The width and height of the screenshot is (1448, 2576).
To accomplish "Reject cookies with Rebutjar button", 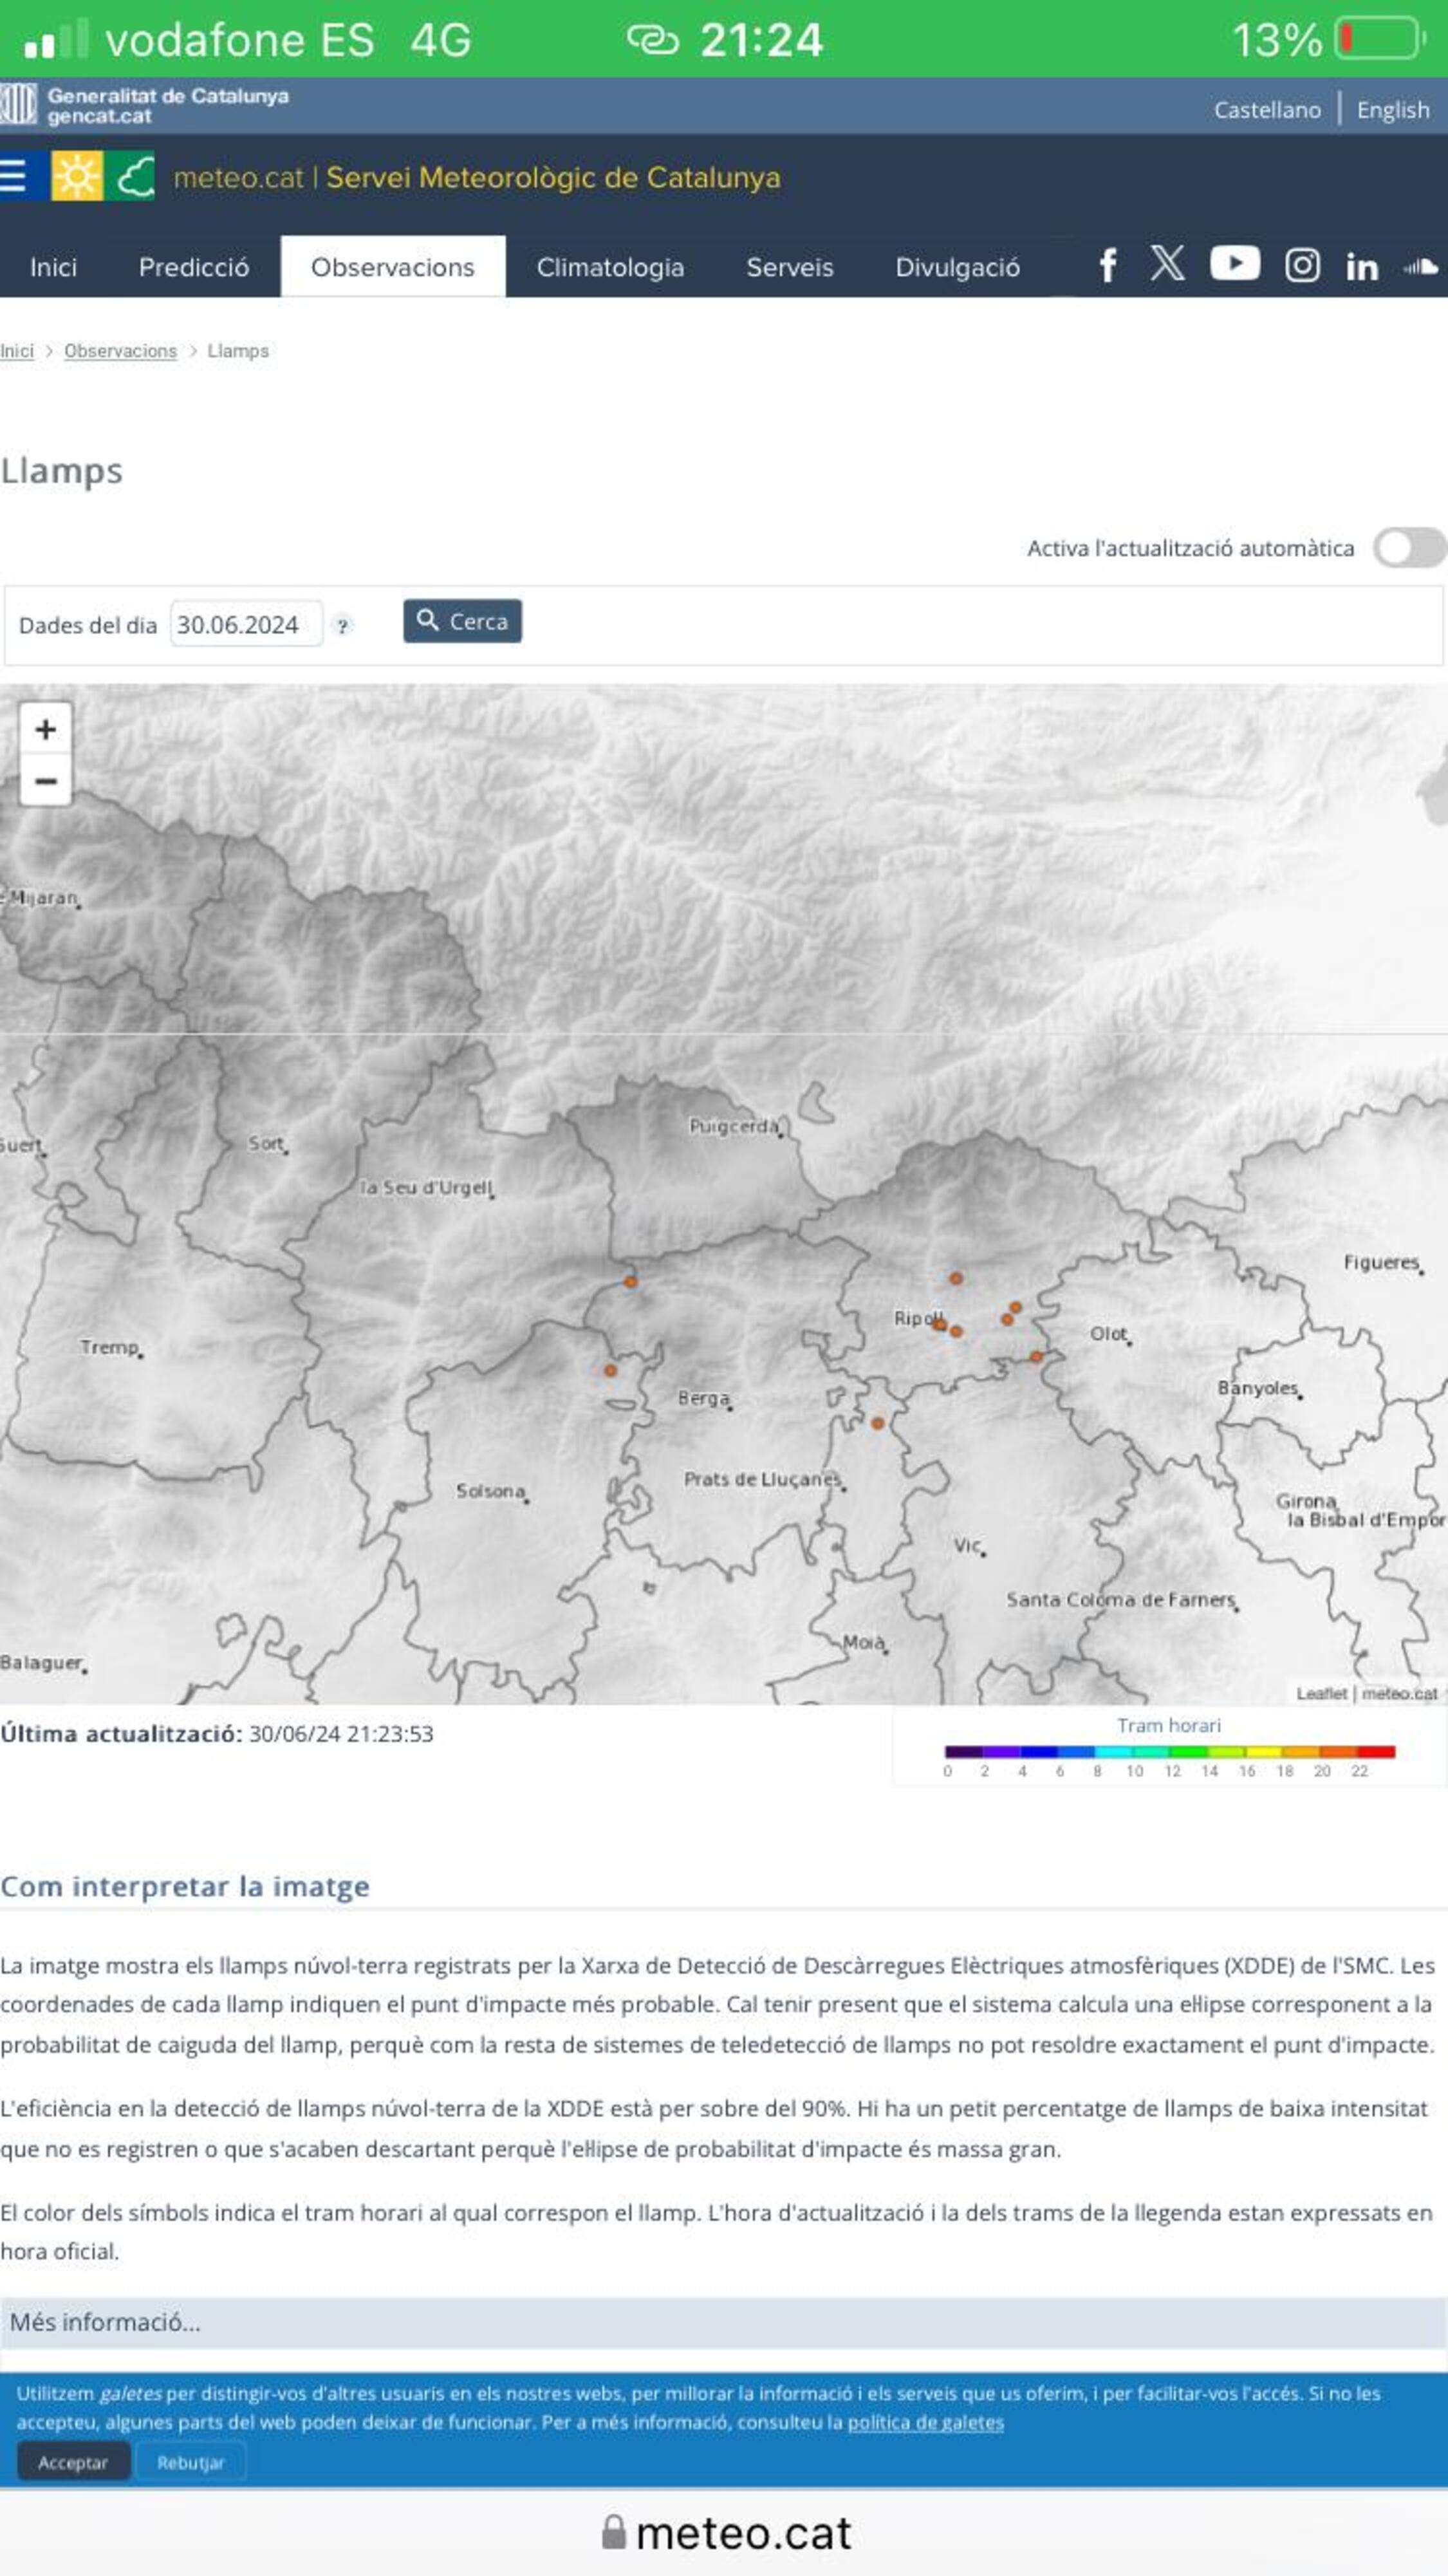I will coord(190,2462).
